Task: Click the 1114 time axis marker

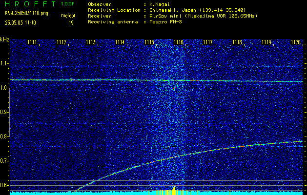Action: 120,42
